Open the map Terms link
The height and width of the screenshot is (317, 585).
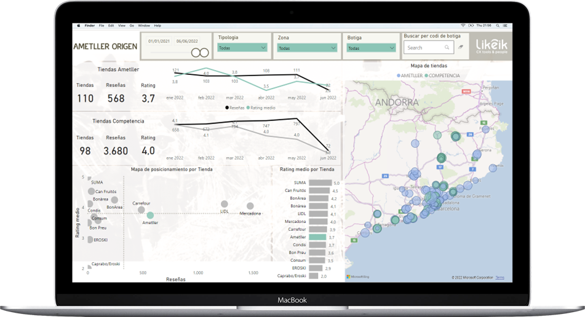tap(499, 278)
